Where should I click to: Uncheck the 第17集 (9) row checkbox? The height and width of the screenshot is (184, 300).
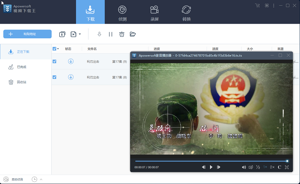54,61
